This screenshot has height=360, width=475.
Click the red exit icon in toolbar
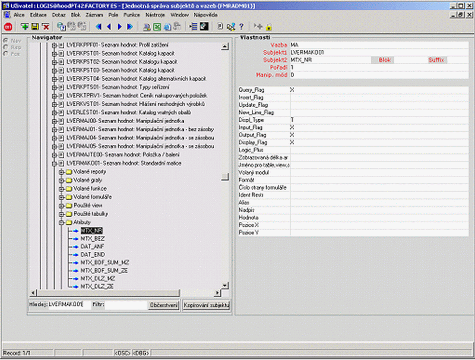(x=8, y=27)
